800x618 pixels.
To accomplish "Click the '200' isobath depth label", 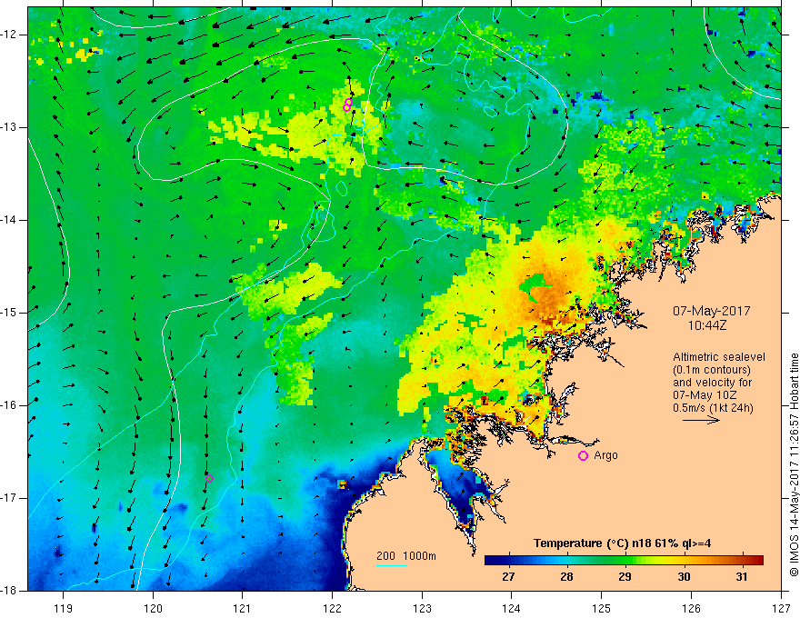I will (x=385, y=556).
